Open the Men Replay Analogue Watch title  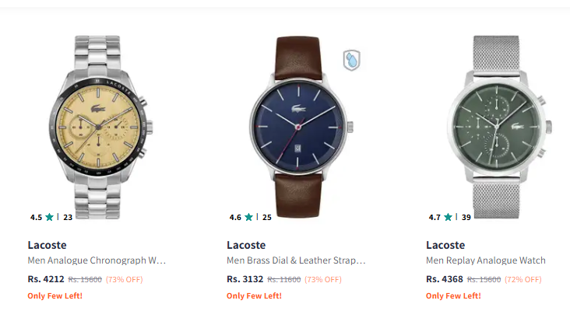pyautogui.click(x=486, y=260)
